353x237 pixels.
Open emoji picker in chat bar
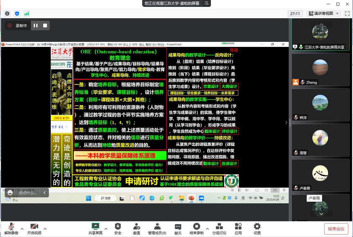click(x=10, y=193)
